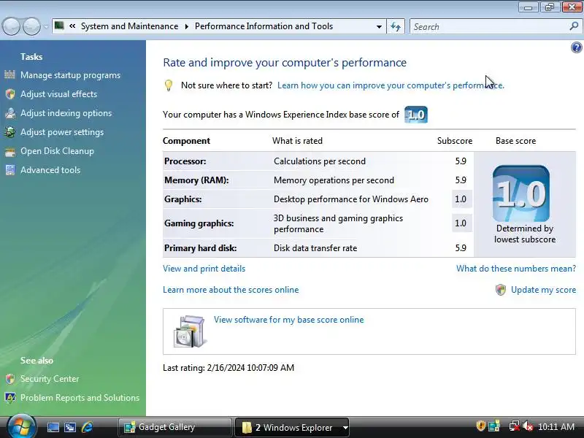The image size is (584, 438).
Task: Click Learn more about the scores online
Action: pos(231,290)
